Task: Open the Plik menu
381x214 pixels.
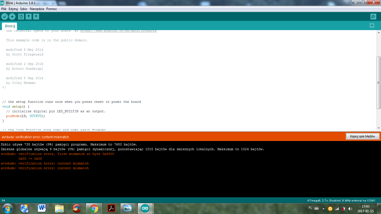Action: (x=4, y=9)
